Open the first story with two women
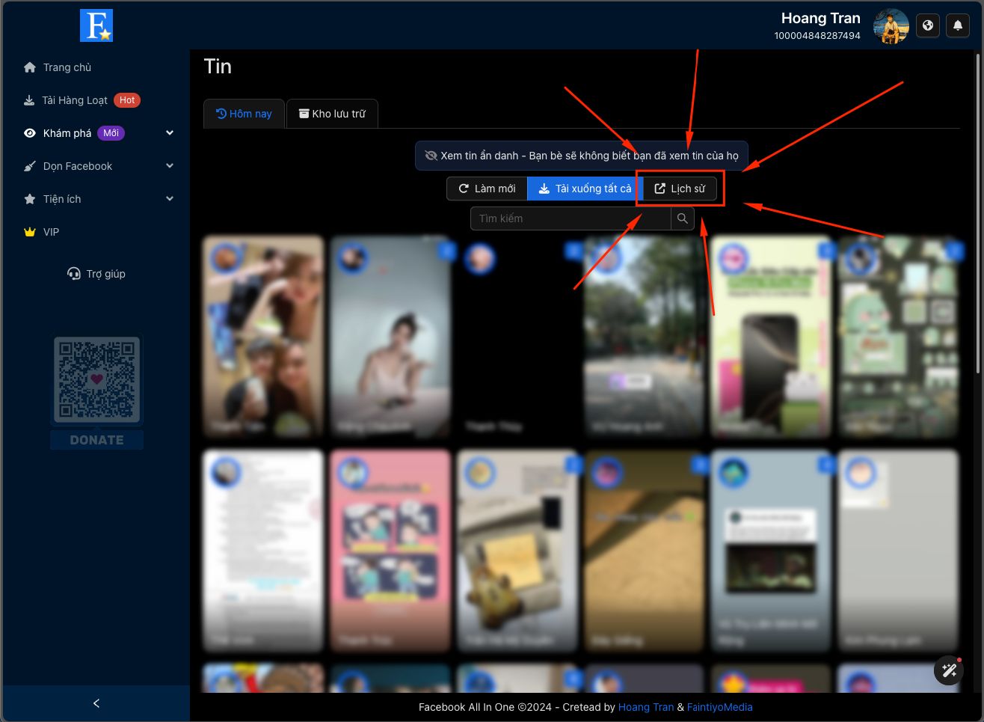The height and width of the screenshot is (722, 984). pyautogui.click(x=263, y=337)
